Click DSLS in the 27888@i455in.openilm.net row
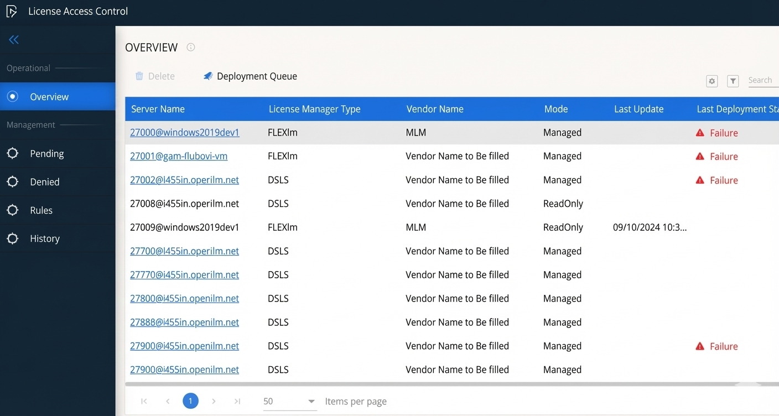This screenshot has height=416, width=779. (278, 323)
